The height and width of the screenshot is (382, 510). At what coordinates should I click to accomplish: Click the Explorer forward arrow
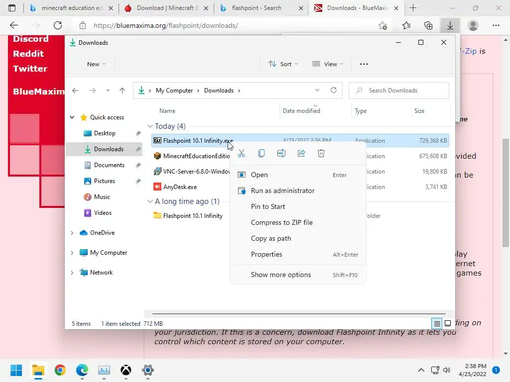pyautogui.click(x=92, y=91)
